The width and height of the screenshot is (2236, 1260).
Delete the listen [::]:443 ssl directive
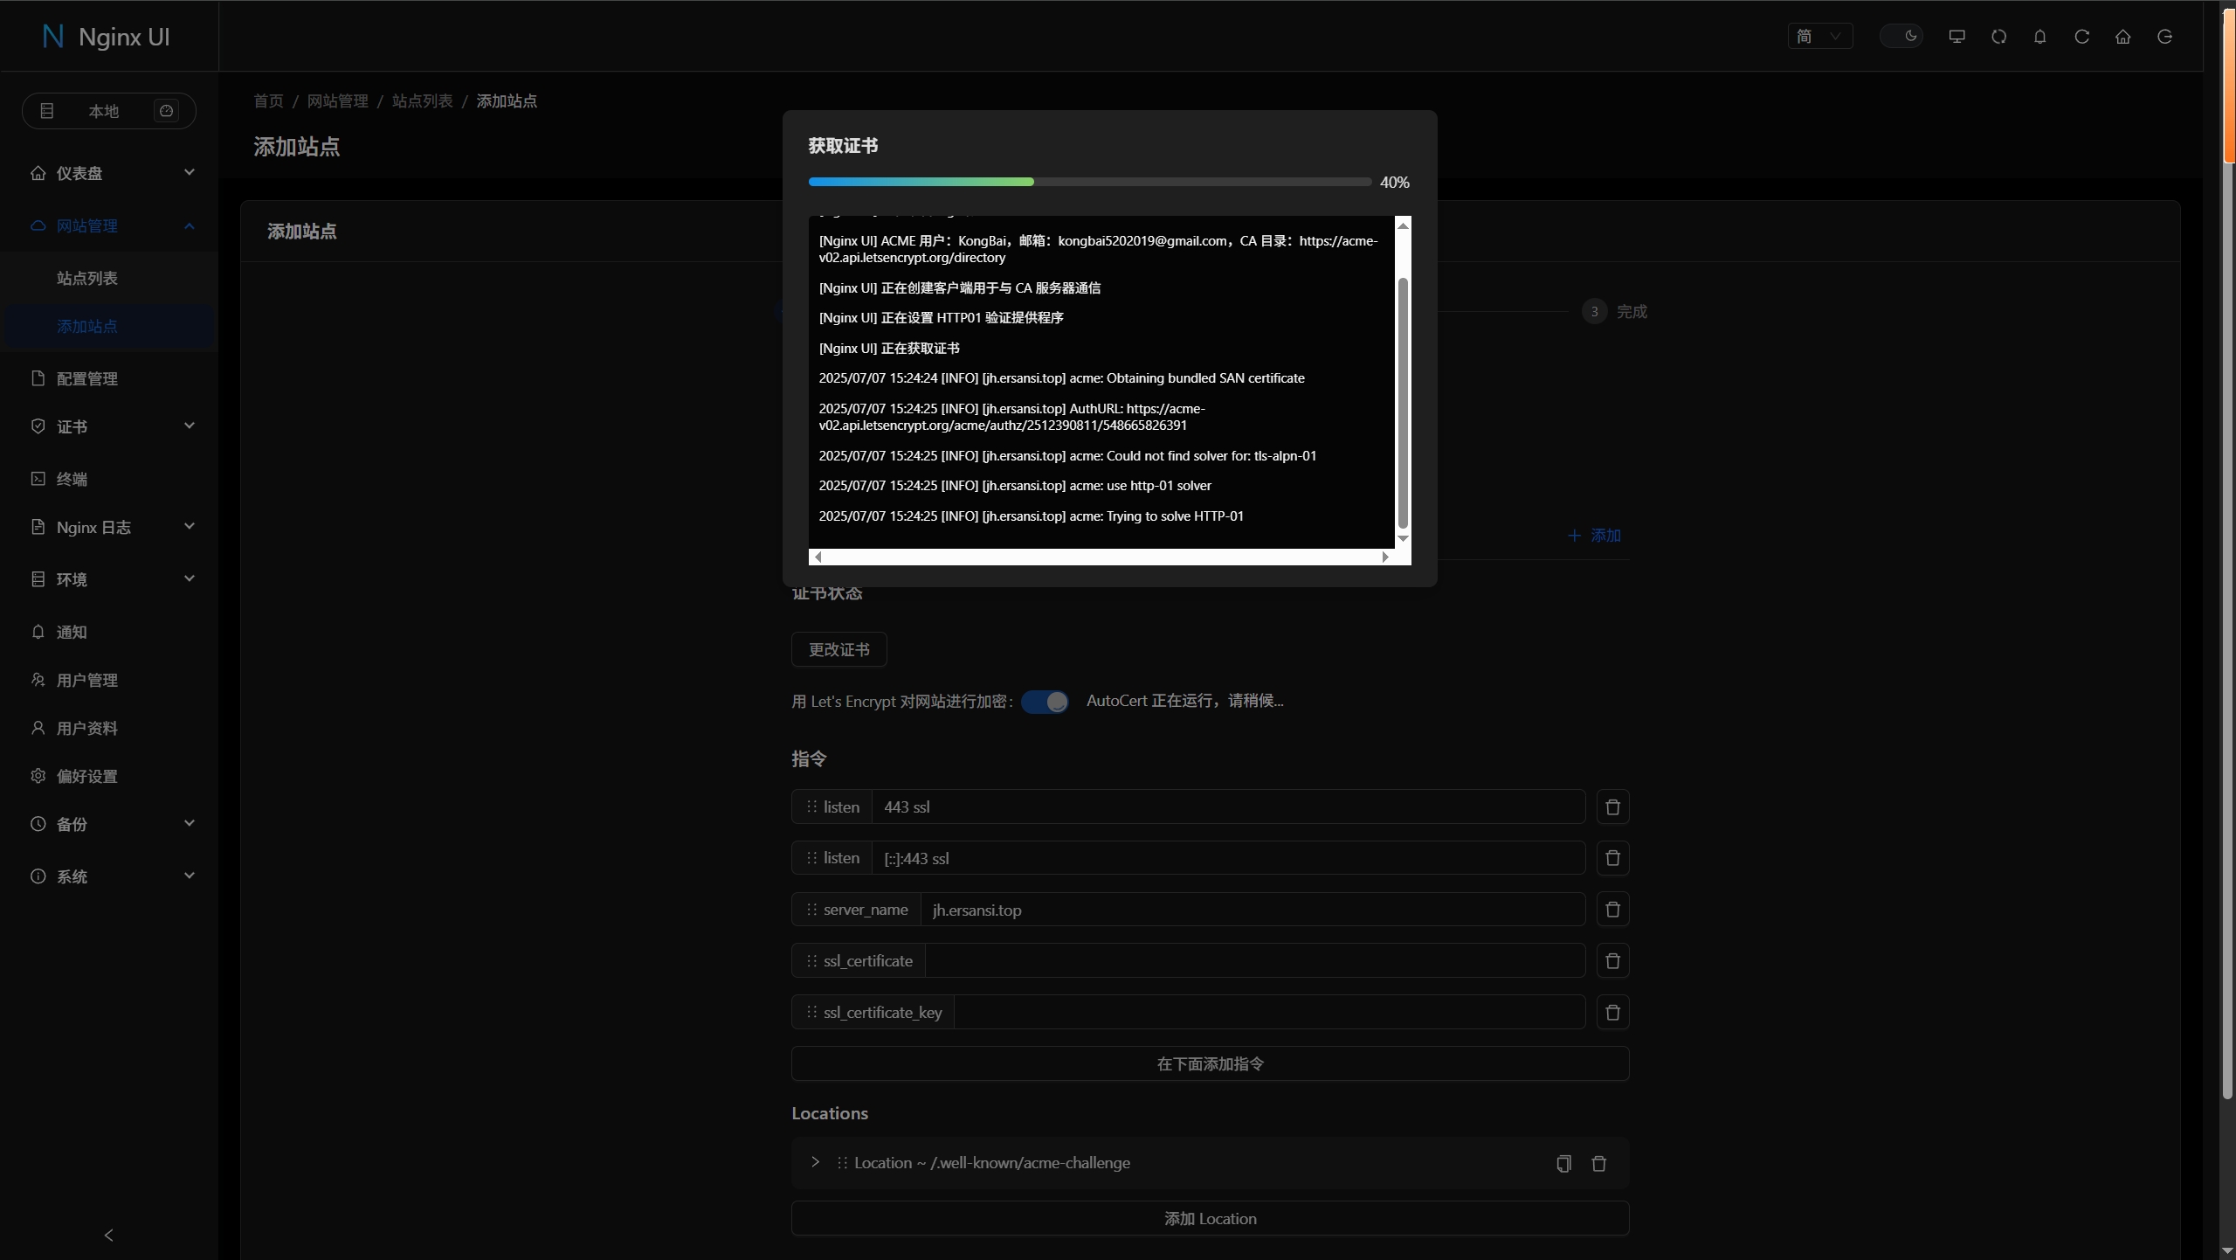(1612, 858)
